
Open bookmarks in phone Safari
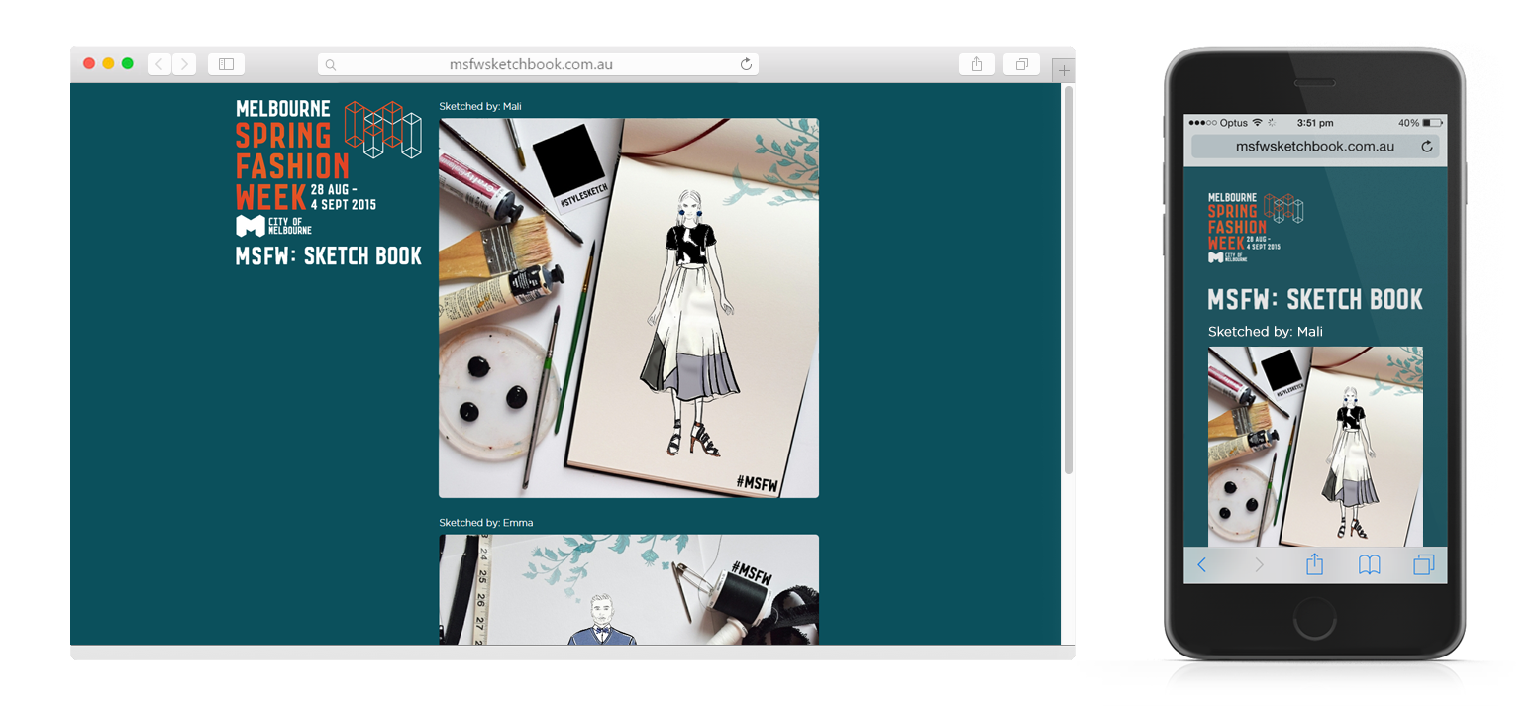pos(1370,564)
